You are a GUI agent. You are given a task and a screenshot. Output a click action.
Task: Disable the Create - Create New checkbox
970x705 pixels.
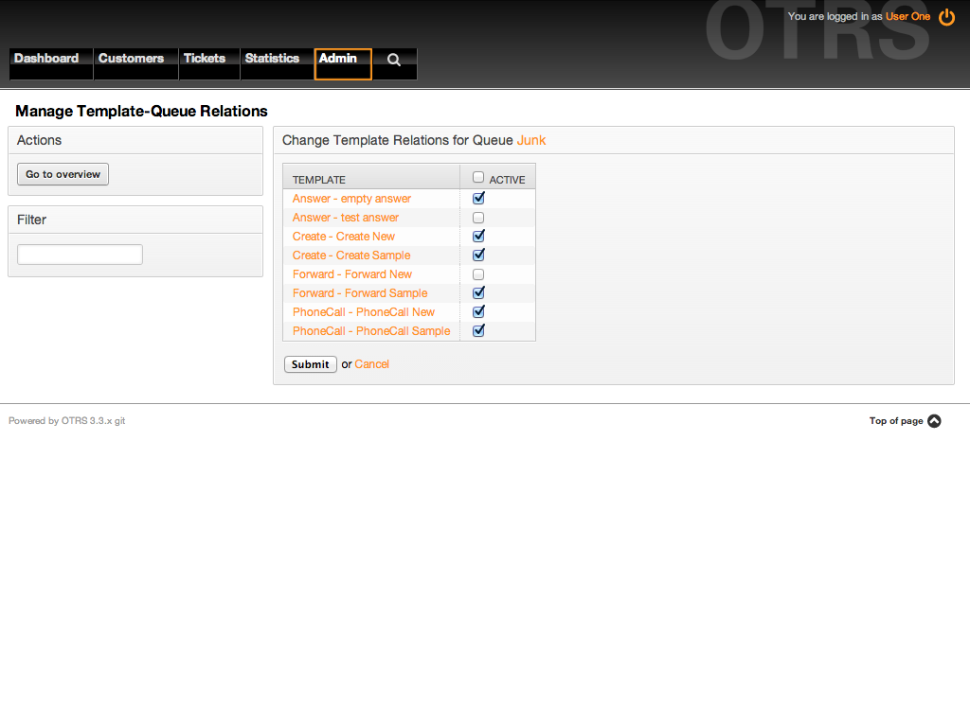(x=478, y=237)
